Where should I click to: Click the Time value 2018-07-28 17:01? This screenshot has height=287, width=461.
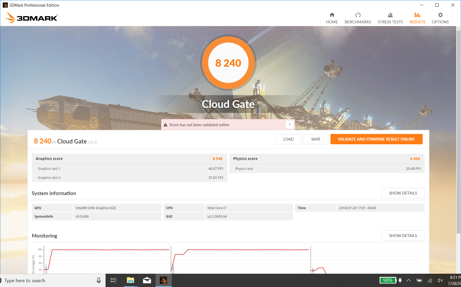358,208
